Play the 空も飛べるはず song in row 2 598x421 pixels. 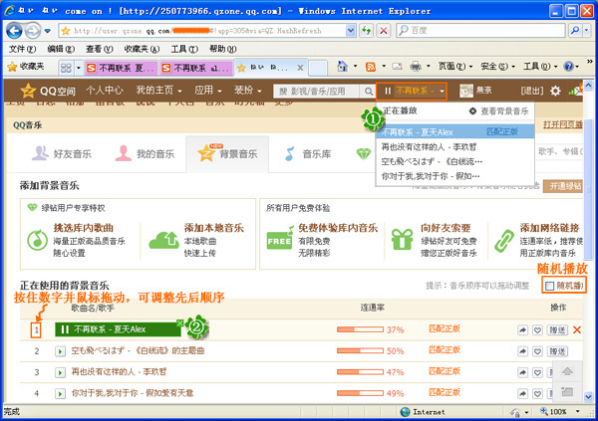[x=60, y=351]
